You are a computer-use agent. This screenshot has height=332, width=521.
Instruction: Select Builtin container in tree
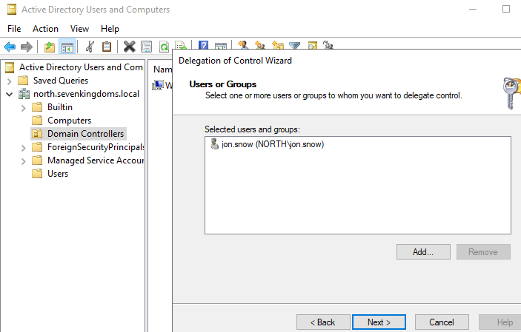click(x=60, y=107)
